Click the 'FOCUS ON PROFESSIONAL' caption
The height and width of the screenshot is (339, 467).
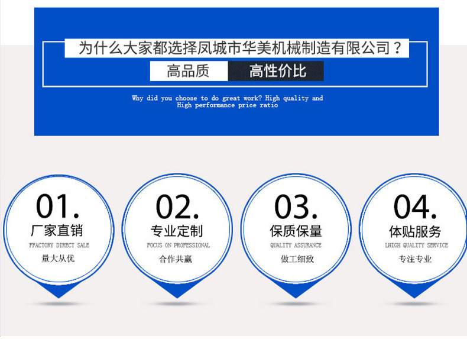(x=179, y=246)
